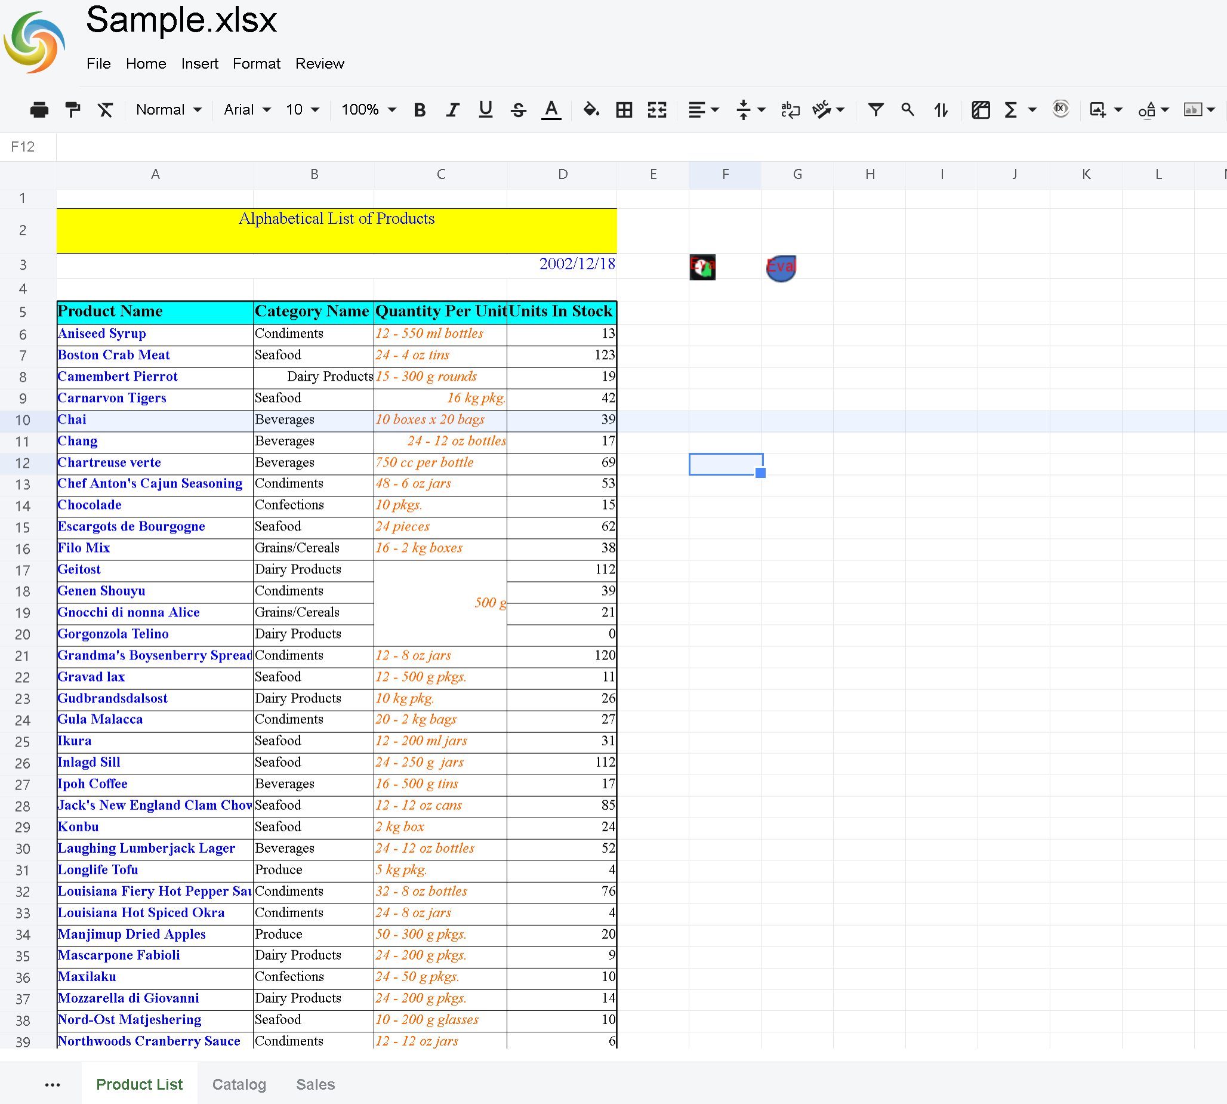Click the Print icon
The image size is (1227, 1104).
(x=39, y=110)
